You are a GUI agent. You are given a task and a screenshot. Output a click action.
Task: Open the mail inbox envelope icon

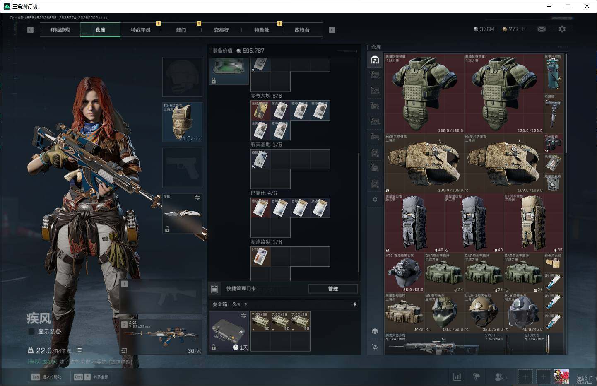tap(542, 29)
